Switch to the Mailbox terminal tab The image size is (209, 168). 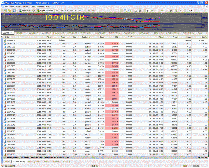click(x=47, y=162)
